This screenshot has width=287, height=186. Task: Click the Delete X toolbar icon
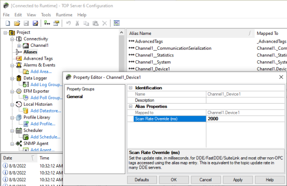tap(104, 23)
